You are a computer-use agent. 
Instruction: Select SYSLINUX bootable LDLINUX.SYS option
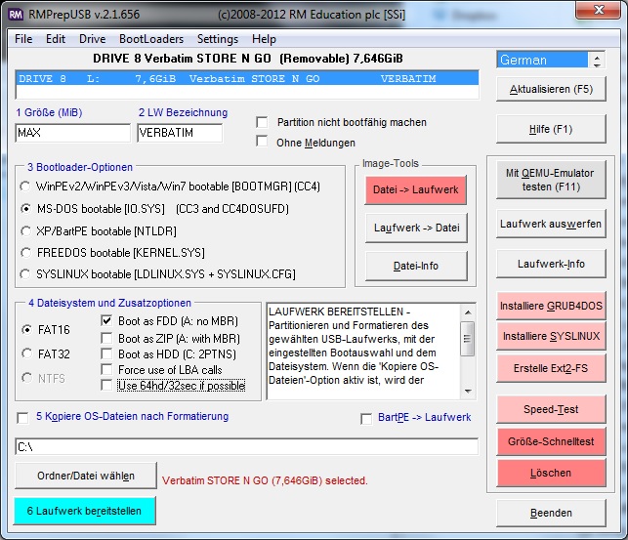point(25,274)
